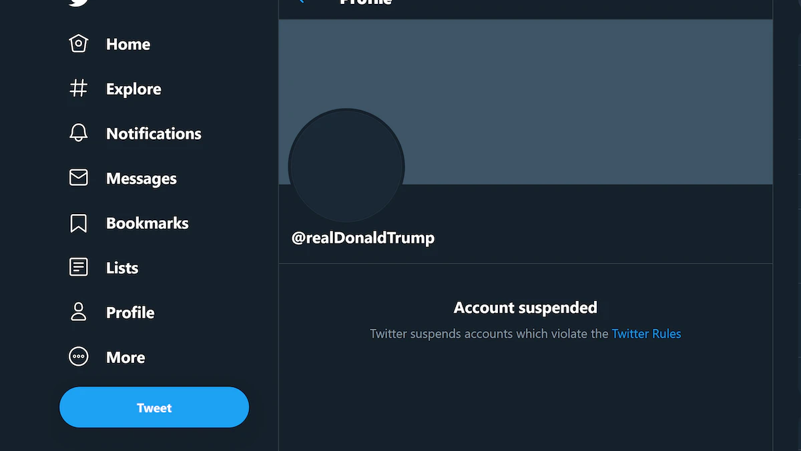Click the @realDonaldTrump handle text
This screenshot has height=451, width=801.
pyautogui.click(x=363, y=238)
